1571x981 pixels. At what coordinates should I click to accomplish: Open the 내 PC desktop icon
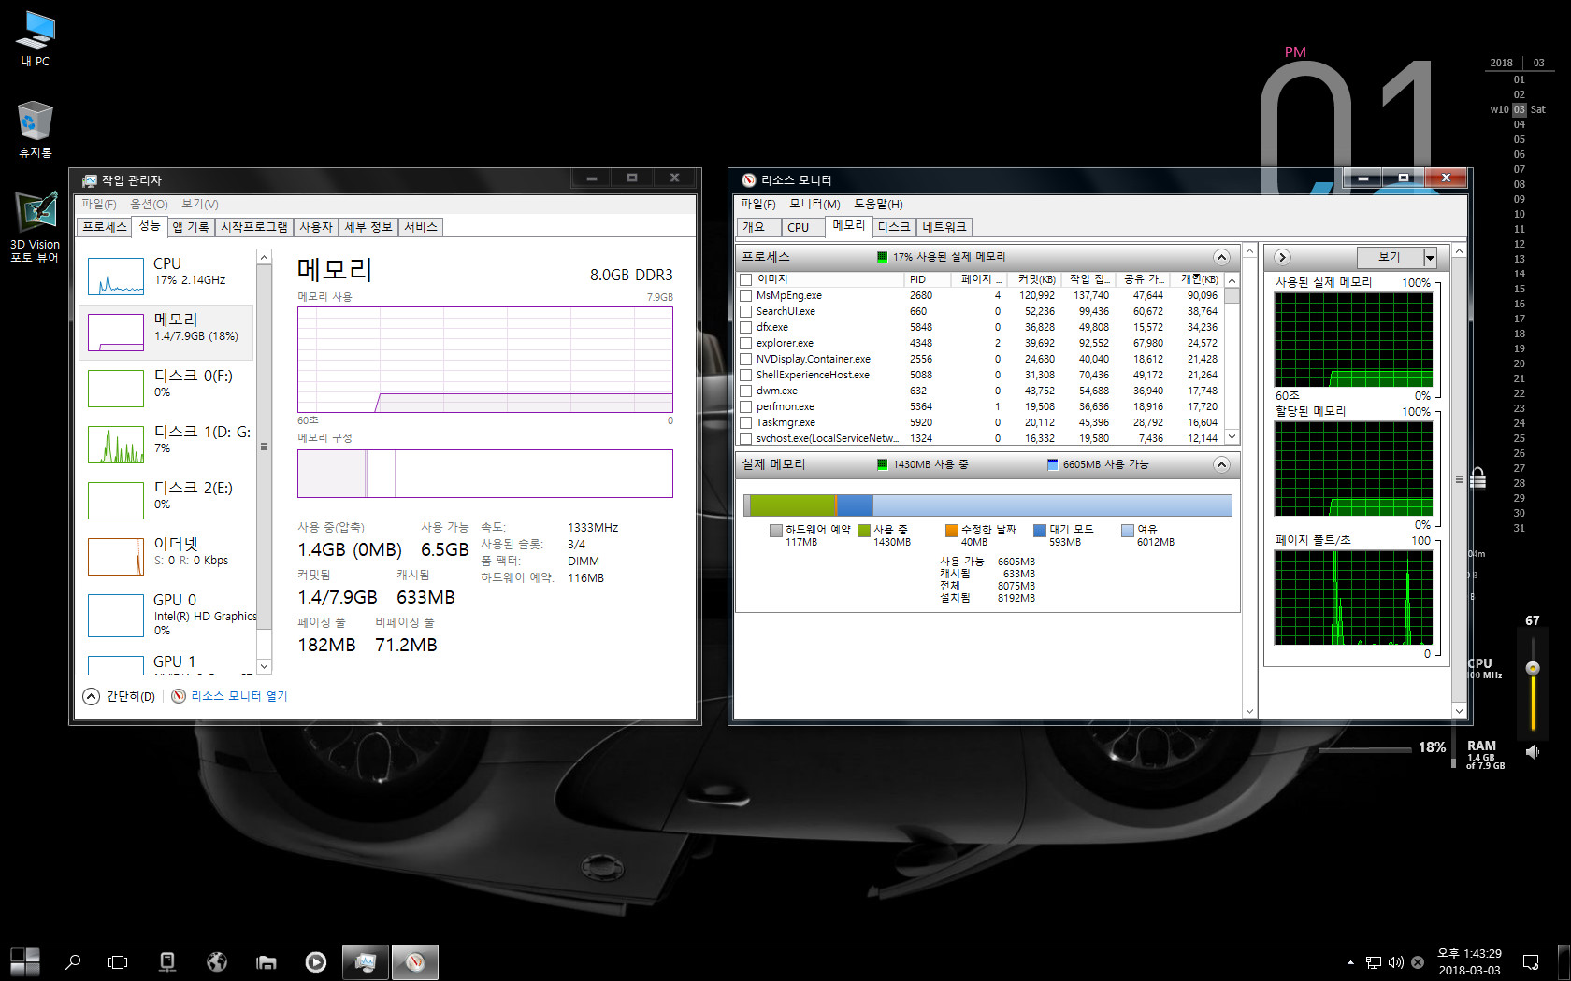pyautogui.click(x=36, y=39)
